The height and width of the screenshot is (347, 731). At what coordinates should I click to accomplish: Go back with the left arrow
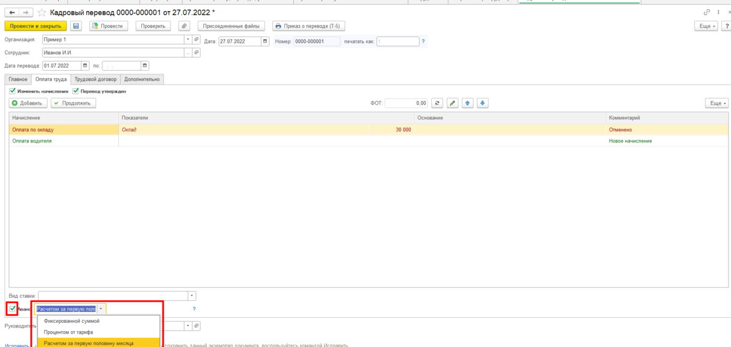pos(12,12)
